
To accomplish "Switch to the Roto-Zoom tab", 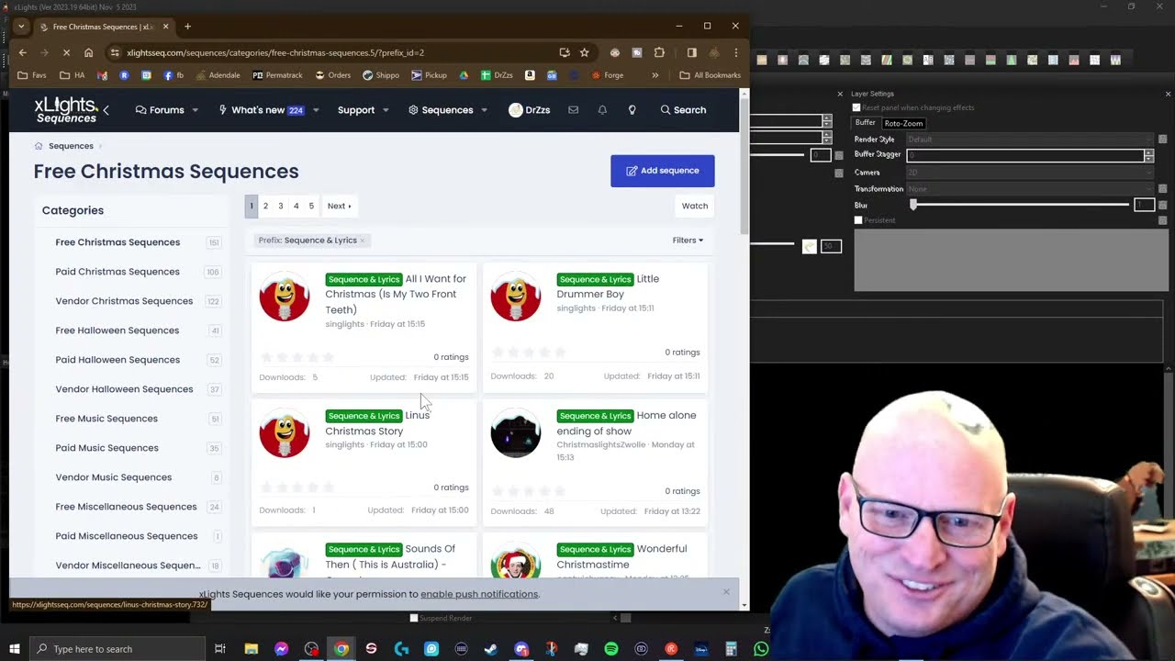I will tap(903, 123).
